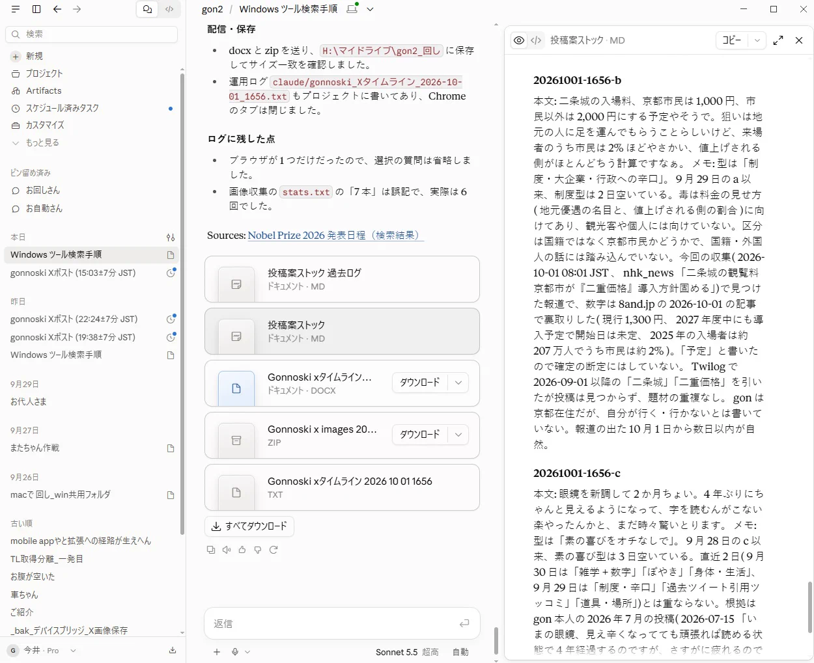This screenshot has height=663, width=814.
Task: Click the microphone voice input icon
Action: pyautogui.click(x=235, y=652)
